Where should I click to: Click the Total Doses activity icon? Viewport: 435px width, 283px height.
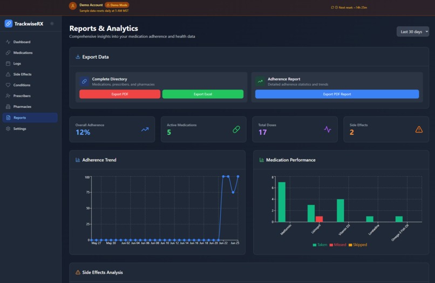(x=328, y=129)
